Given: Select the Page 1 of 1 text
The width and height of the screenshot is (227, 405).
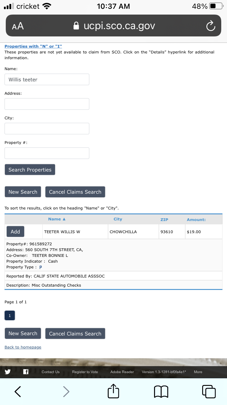Looking at the screenshot, I should [x=16, y=302].
